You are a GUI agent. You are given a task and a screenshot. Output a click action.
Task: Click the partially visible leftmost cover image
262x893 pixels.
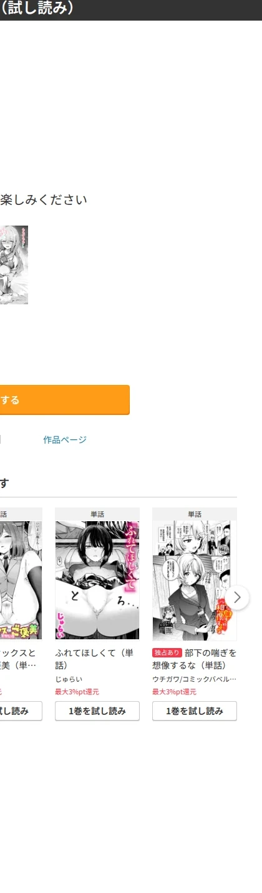[x=21, y=580]
